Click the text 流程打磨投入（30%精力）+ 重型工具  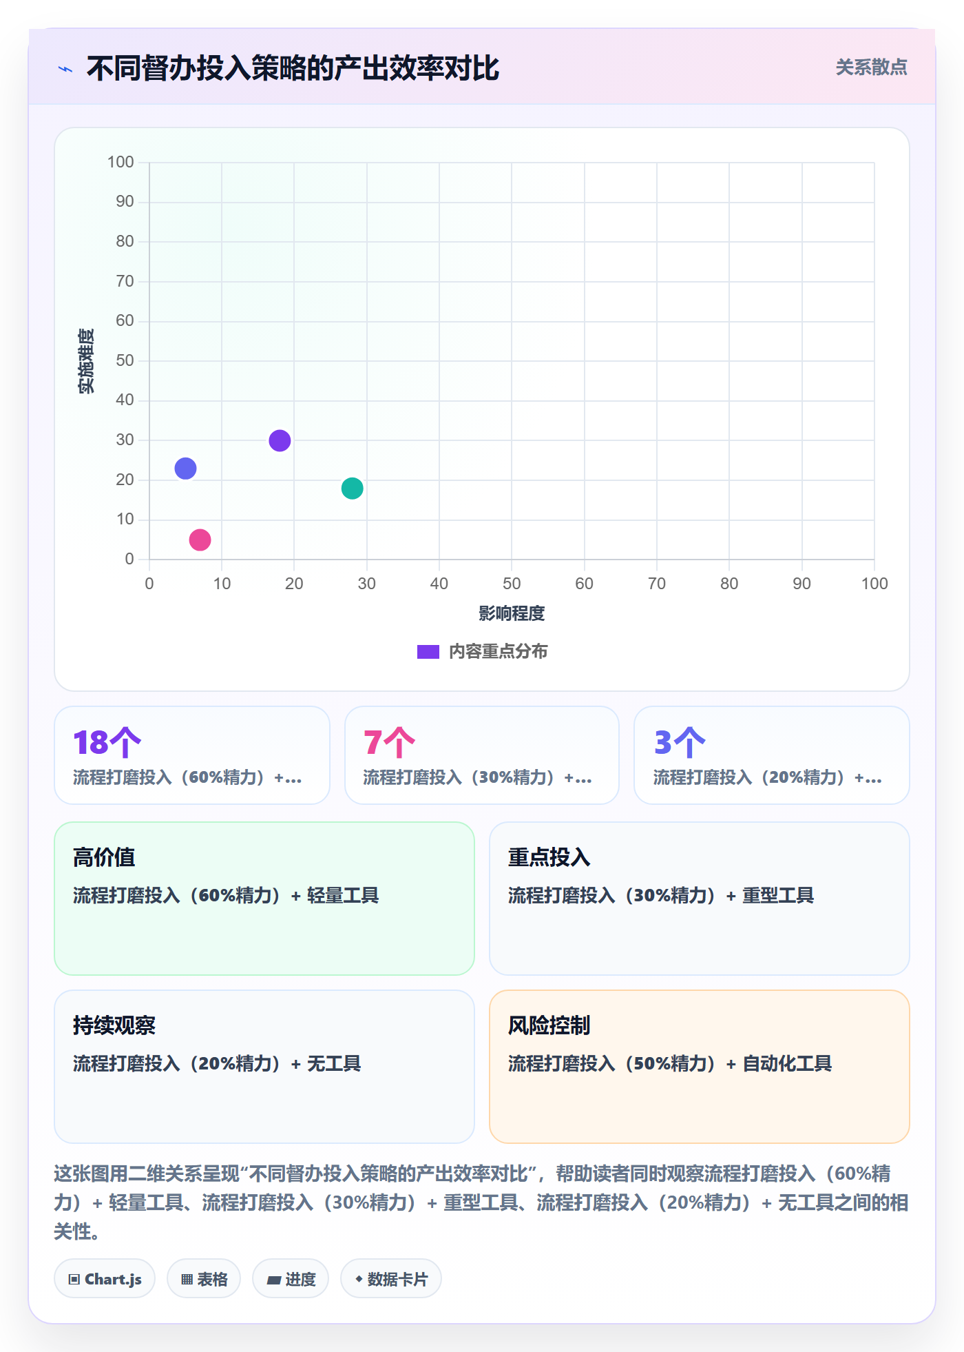point(661,895)
